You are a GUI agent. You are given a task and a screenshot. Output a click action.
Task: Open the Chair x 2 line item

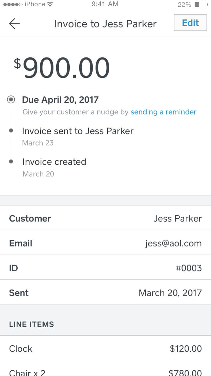click(105, 368)
